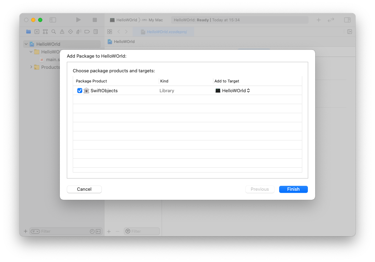Toggle the SwiftObjects package product checkbox
The height and width of the screenshot is (262, 375).
pyautogui.click(x=80, y=90)
